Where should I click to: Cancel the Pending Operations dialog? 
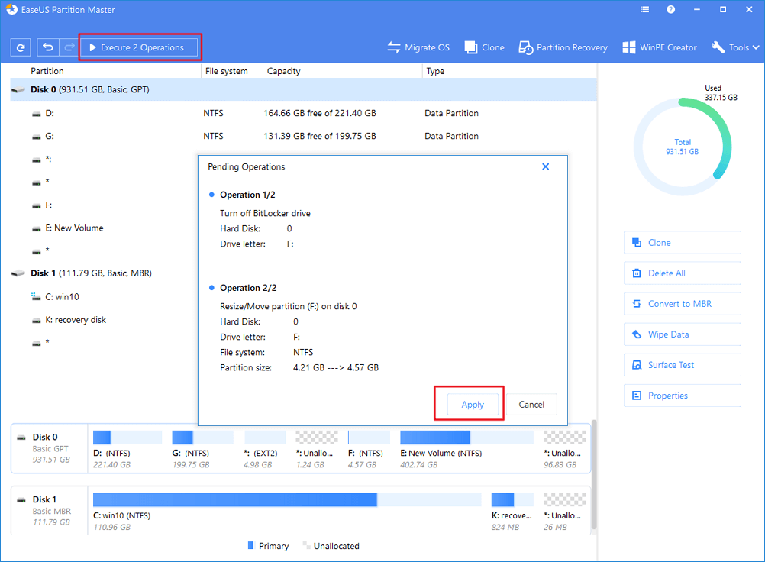tap(531, 405)
